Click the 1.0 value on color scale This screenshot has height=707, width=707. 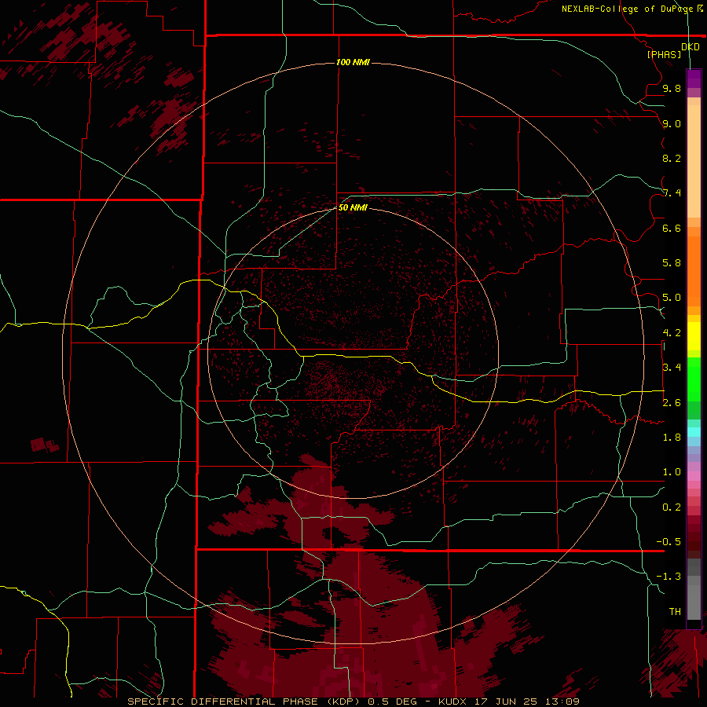672,472
